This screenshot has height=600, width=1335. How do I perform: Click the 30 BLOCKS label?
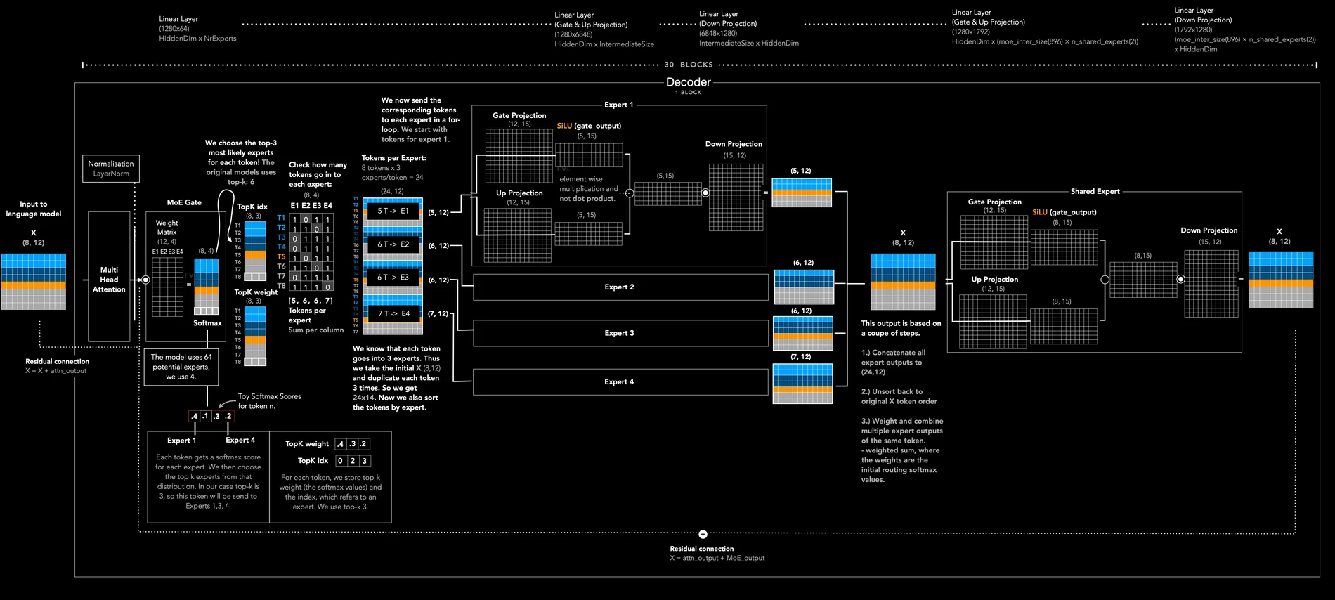point(689,65)
